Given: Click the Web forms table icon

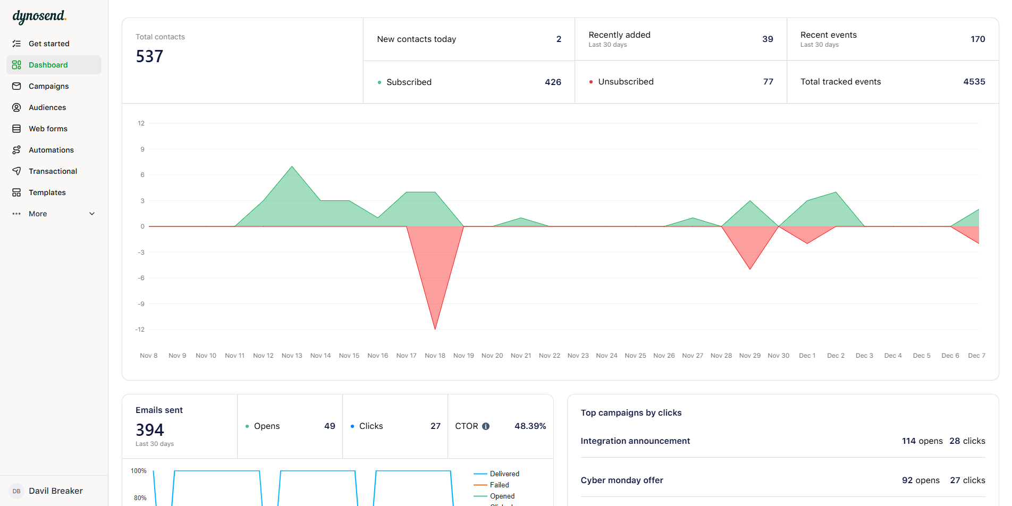Looking at the screenshot, I should [x=17, y=128].
